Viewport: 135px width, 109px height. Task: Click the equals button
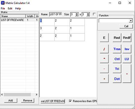[x=127, y=74]
